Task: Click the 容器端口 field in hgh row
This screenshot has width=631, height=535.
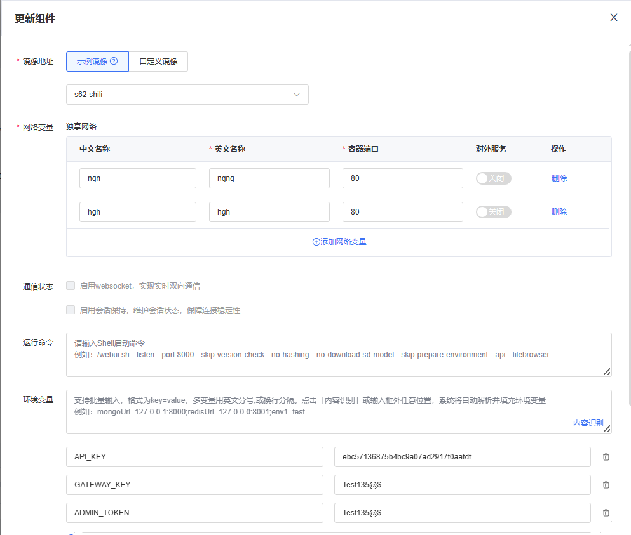Action: (x=402, y=212)
